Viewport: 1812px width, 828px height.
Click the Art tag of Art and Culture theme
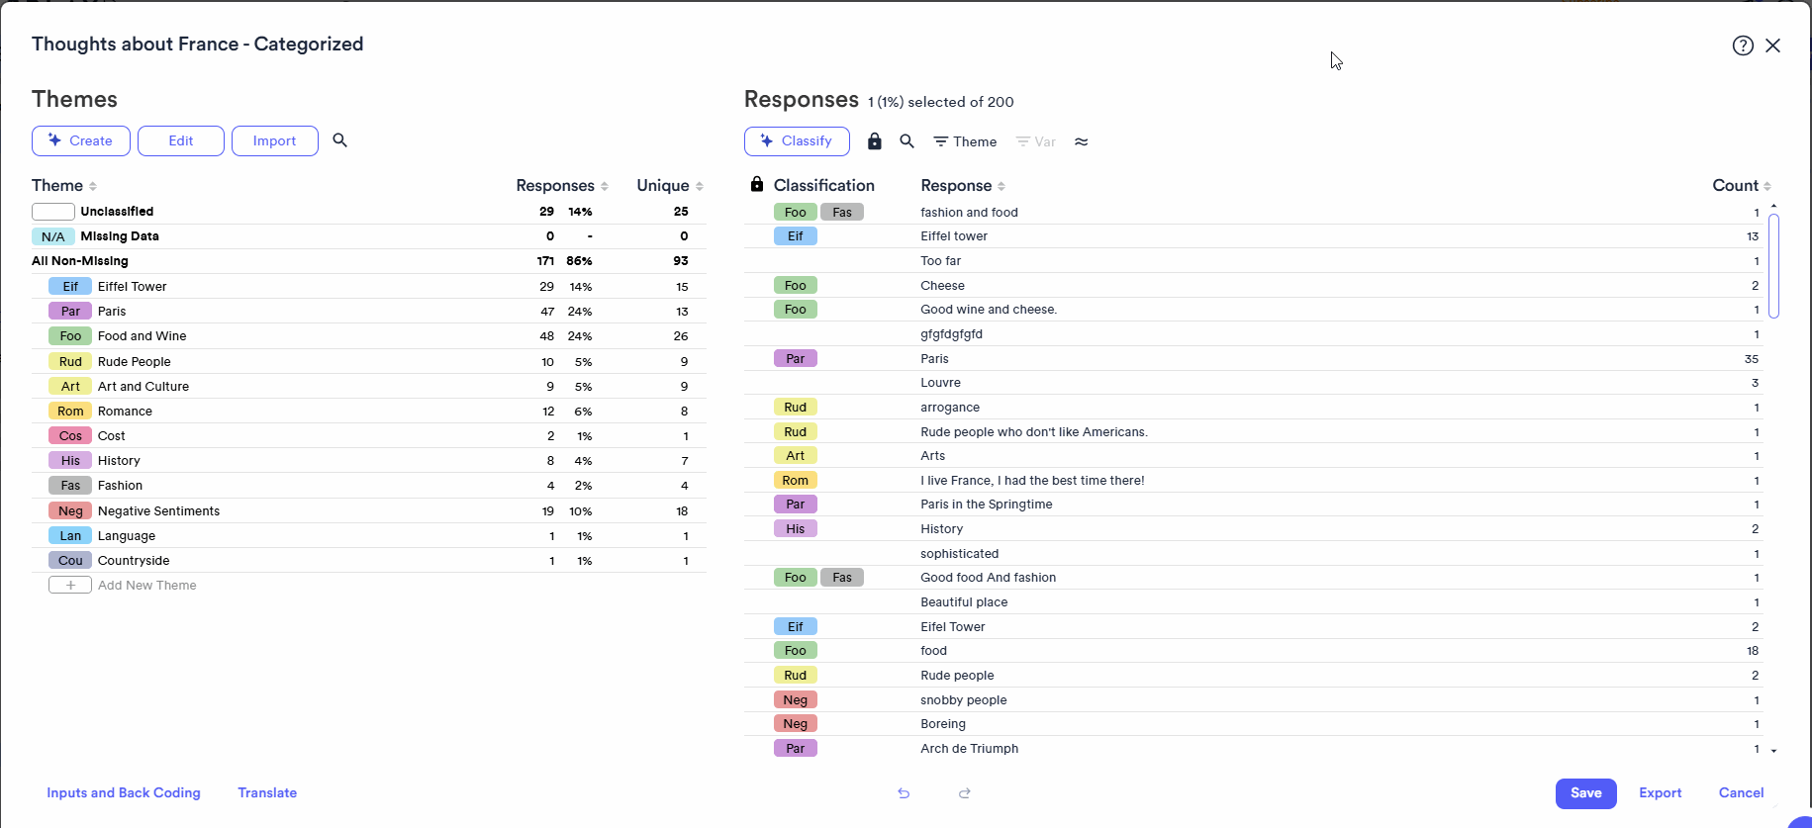[x=70, y=387]
